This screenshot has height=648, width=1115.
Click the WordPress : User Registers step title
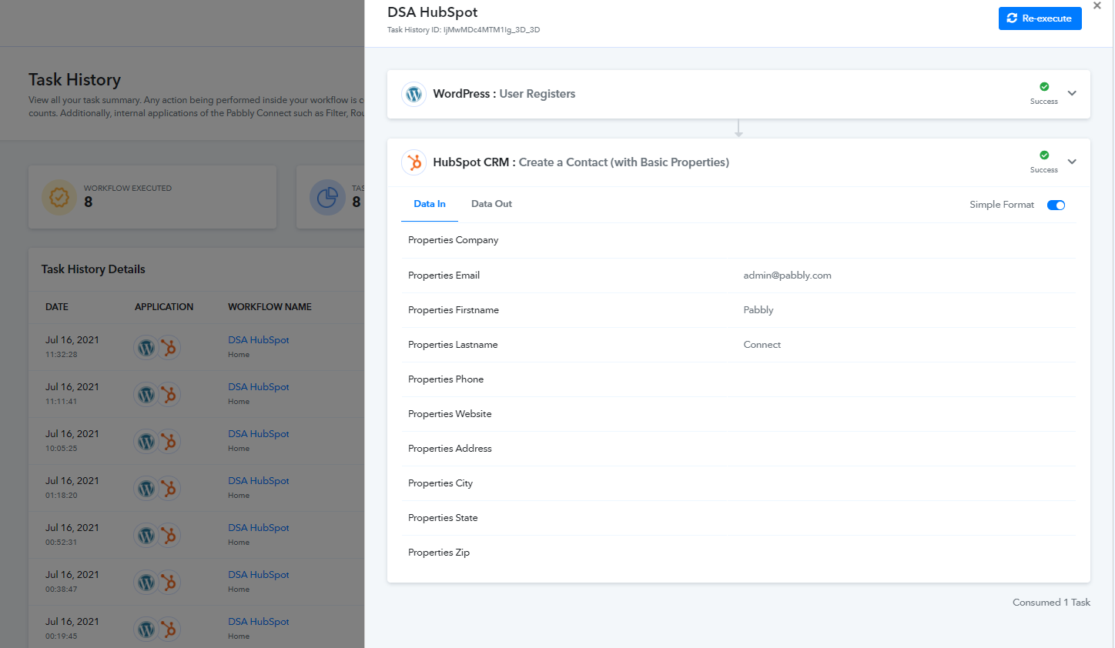click(x=504, y=94)
